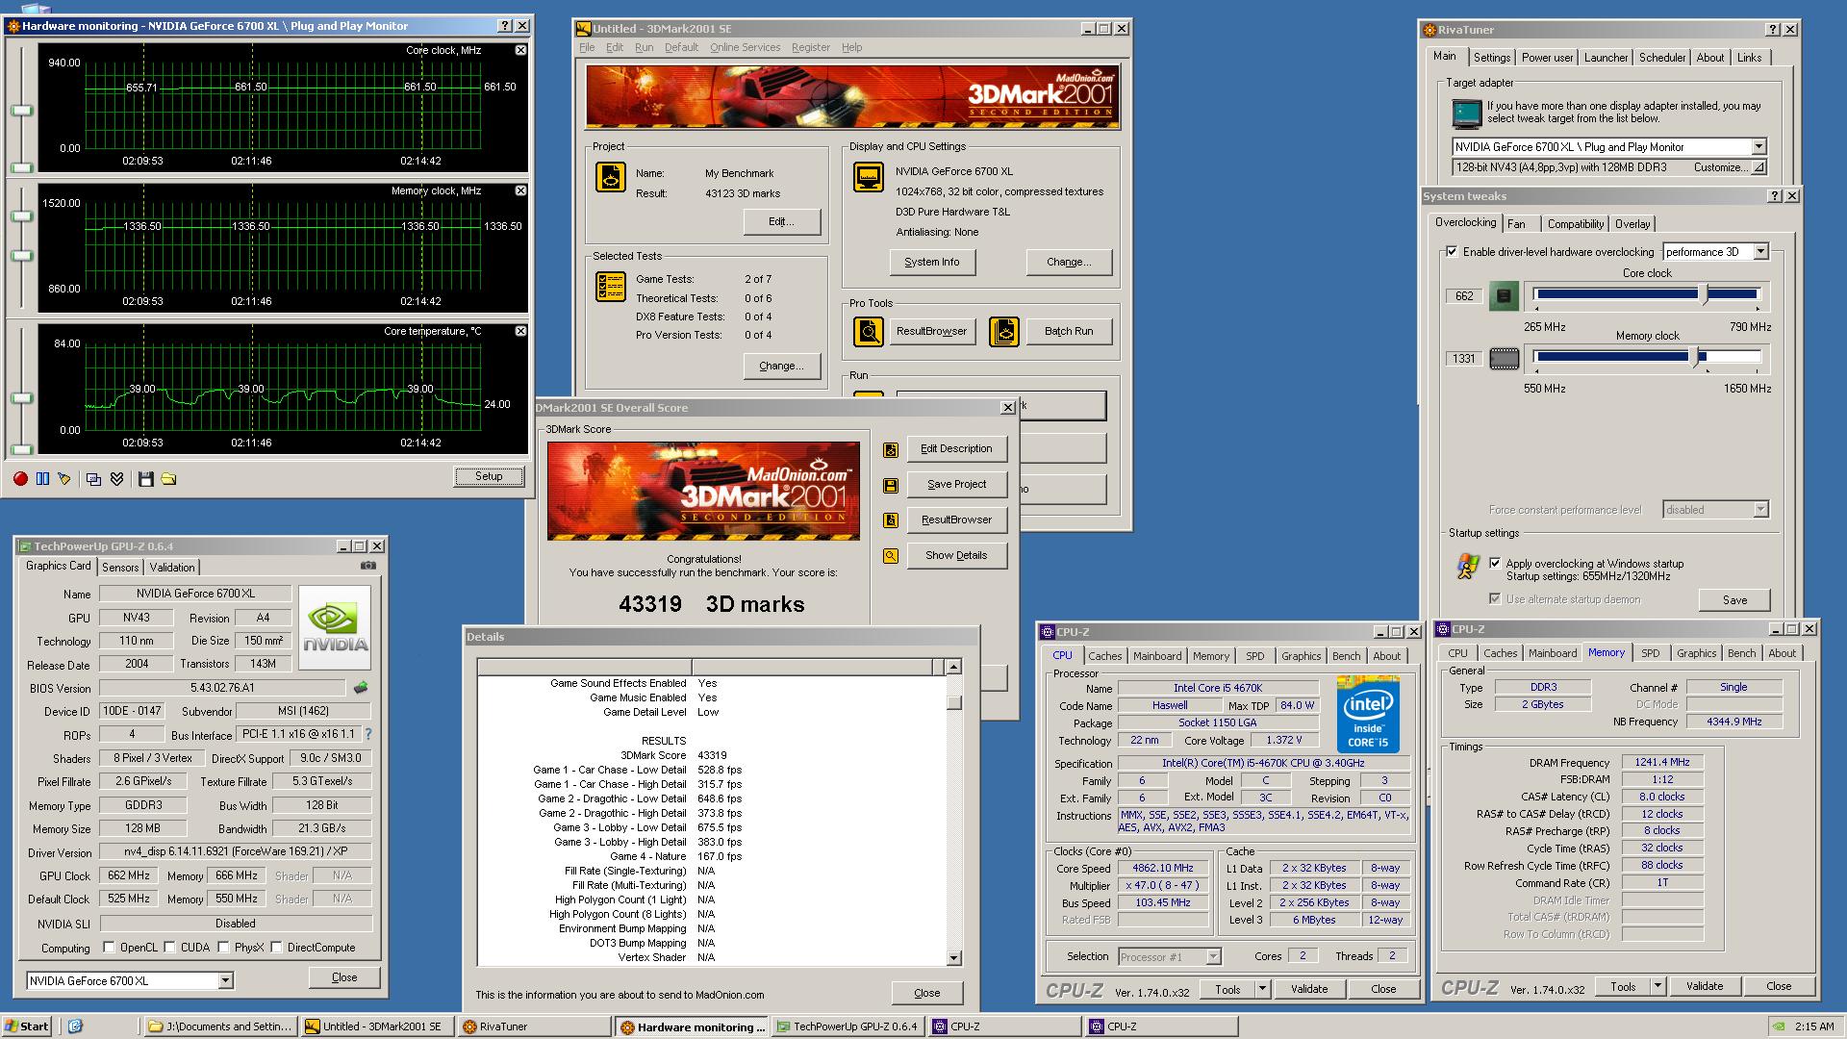Switch to the Fan tab in System tweaks
Screen dimensions: 1847x1039
[1516, 224]
